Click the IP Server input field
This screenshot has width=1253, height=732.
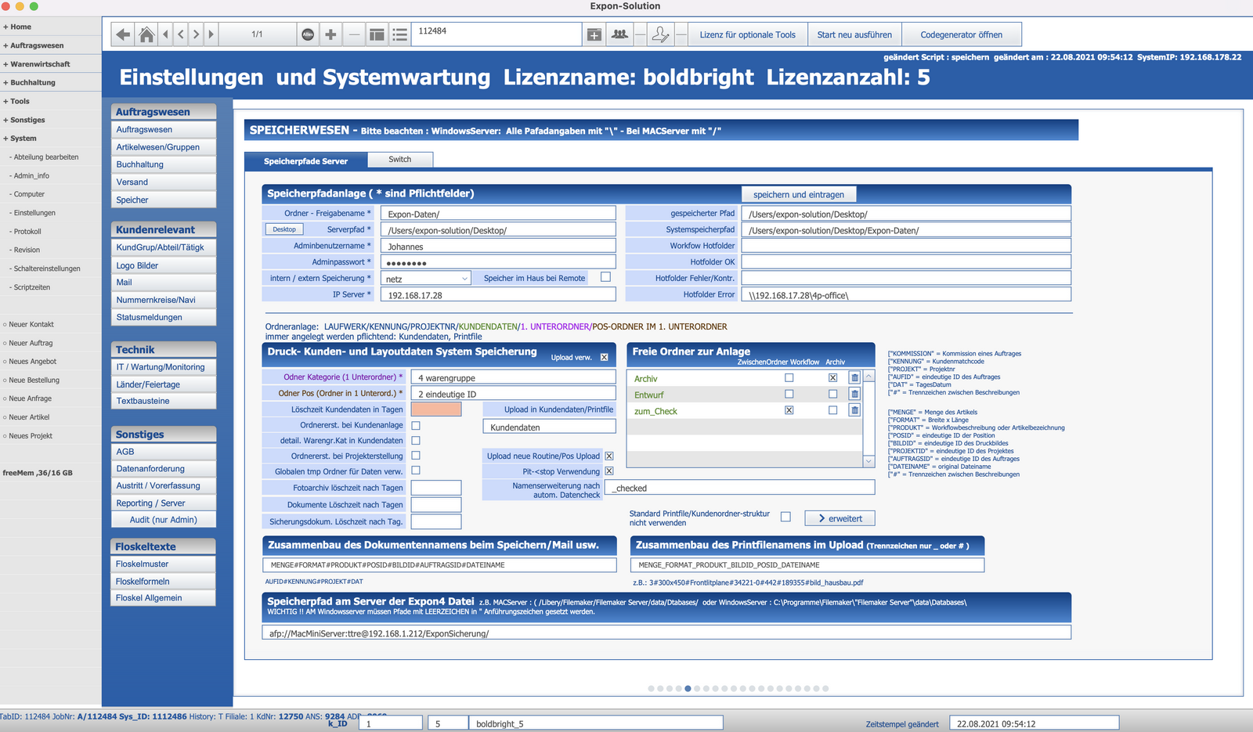[498, 295]
